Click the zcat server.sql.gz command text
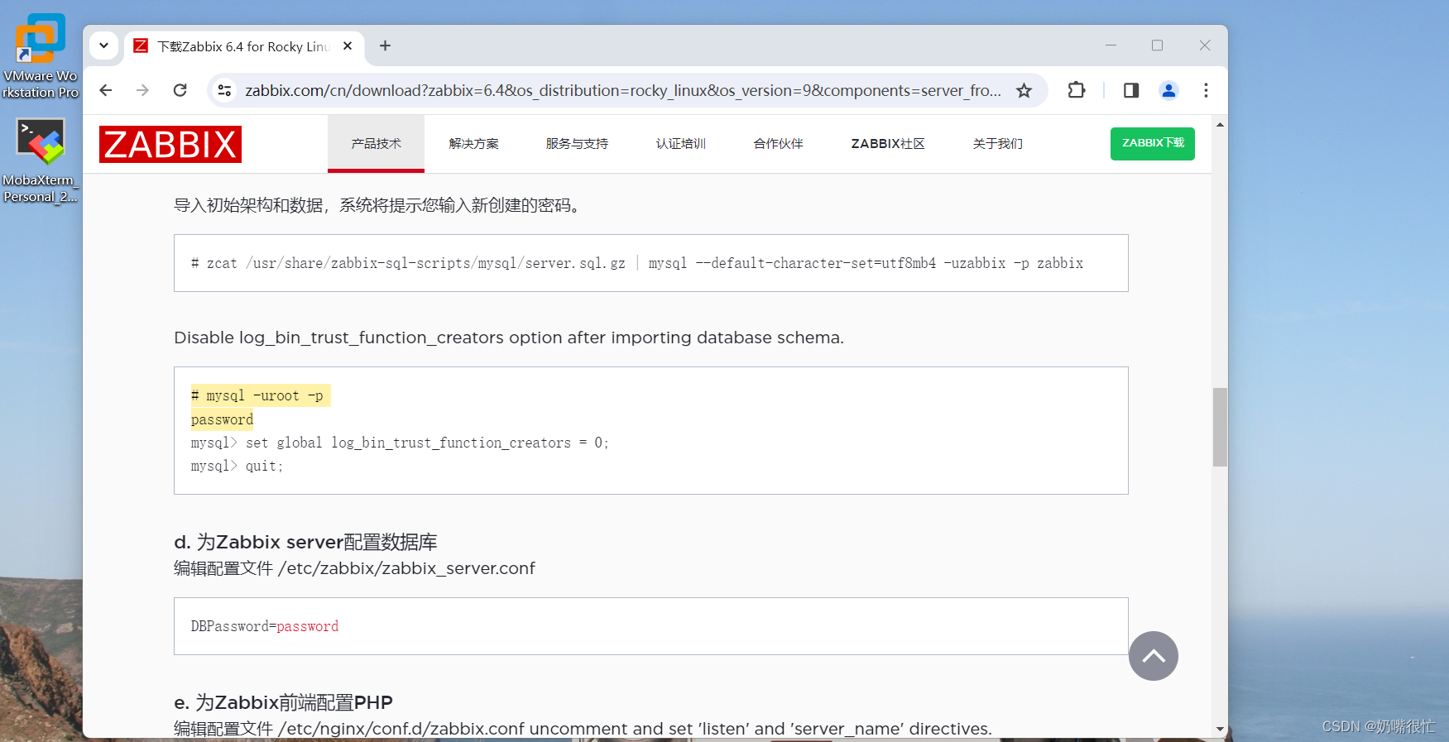1449x742 pixels. coord(637,263)
